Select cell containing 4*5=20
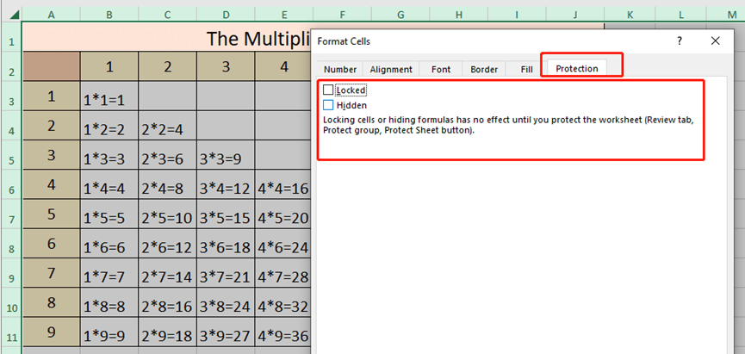745x354 pixels. [x=284, y=214]
